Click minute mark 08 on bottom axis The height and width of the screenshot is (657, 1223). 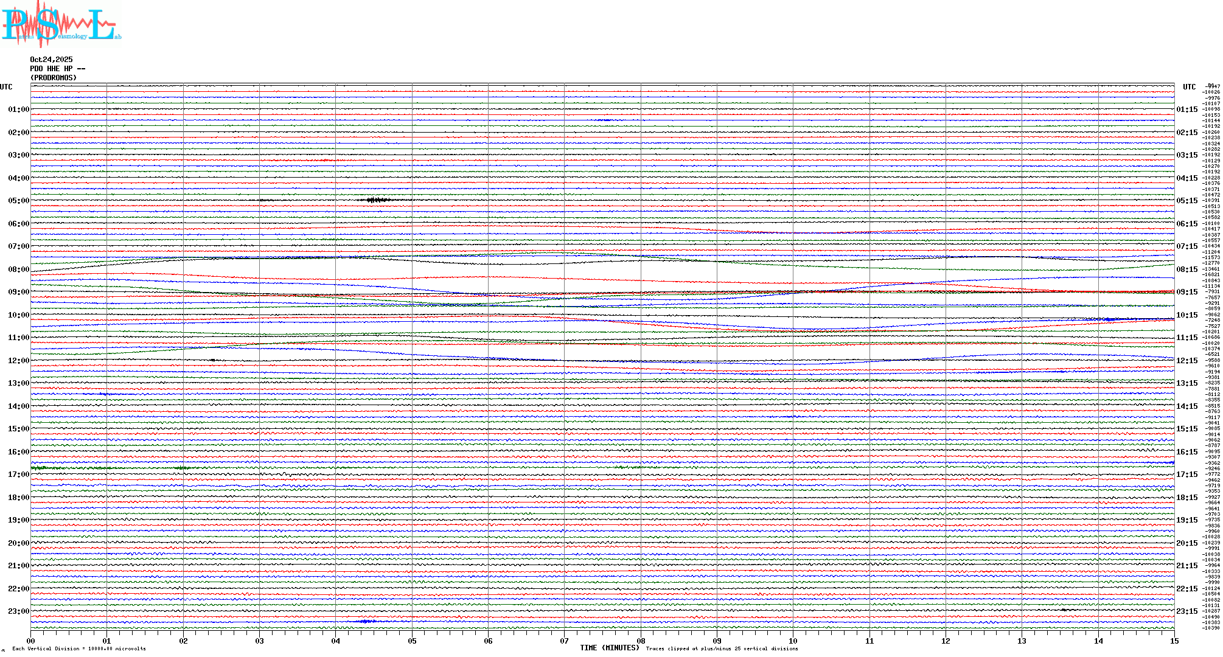641,641
